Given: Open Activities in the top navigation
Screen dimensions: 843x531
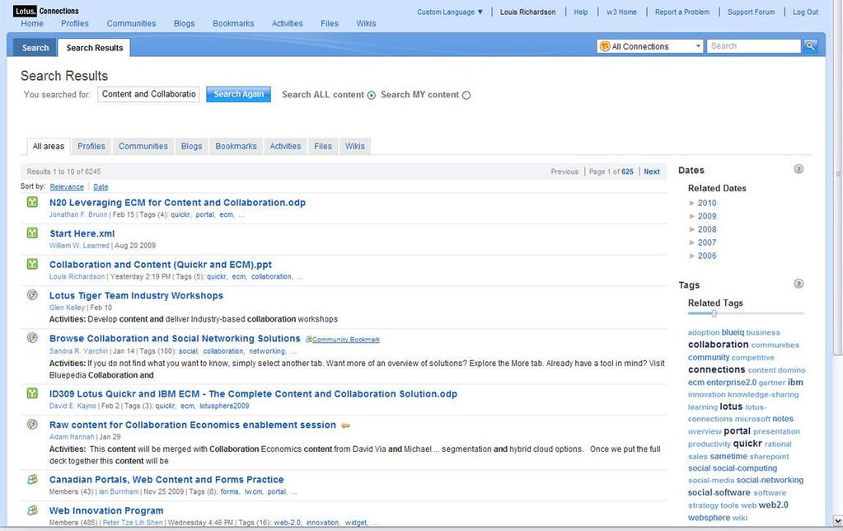Looking at the screenshot, I should tap(287, 24).
